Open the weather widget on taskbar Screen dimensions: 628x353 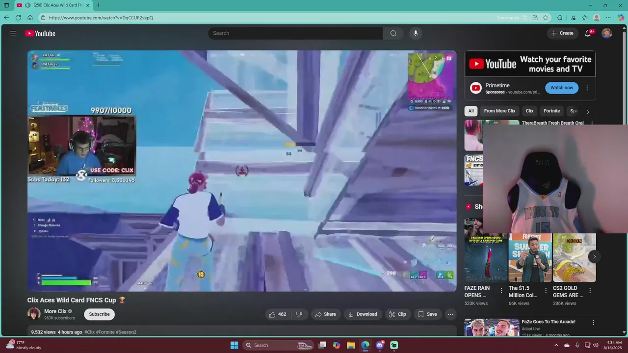24,345
